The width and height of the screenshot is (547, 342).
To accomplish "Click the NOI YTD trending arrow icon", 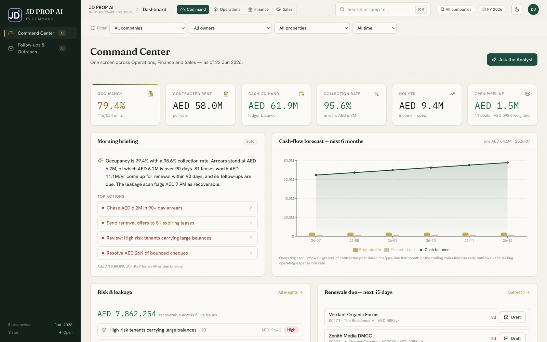I will [452, 94].
